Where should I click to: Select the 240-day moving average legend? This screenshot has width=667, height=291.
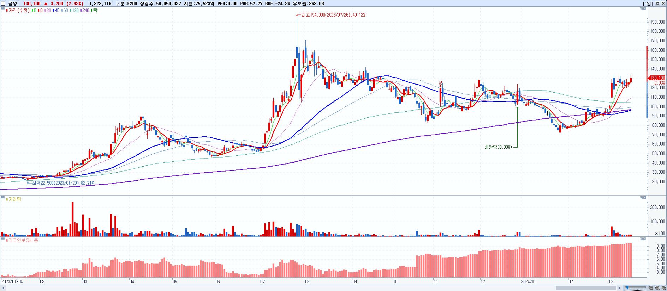pos(85,11)
